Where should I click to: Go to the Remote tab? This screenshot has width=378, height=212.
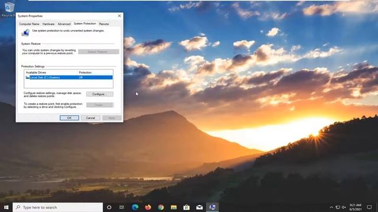pyautogui.click(x=104, y=24)
